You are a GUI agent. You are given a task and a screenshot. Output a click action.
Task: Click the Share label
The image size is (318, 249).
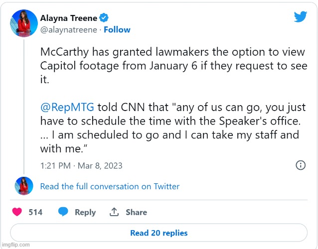136,212
